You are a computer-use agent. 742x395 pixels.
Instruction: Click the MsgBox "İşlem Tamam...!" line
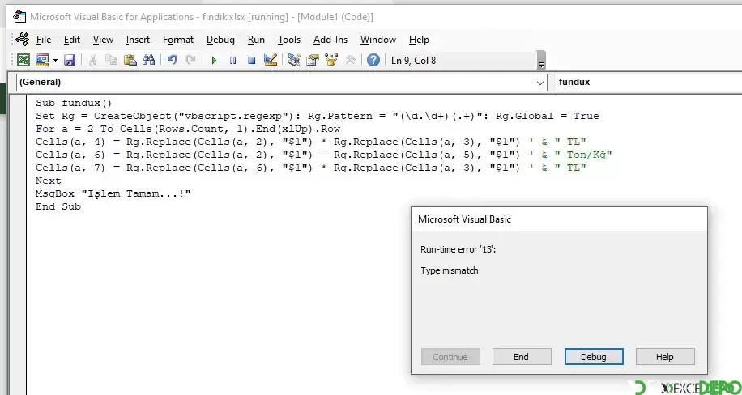[x=113, y=193]
